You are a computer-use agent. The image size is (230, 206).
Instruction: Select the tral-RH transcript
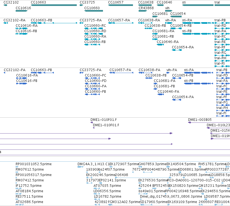pyautogui.click(x=222, y=61)
